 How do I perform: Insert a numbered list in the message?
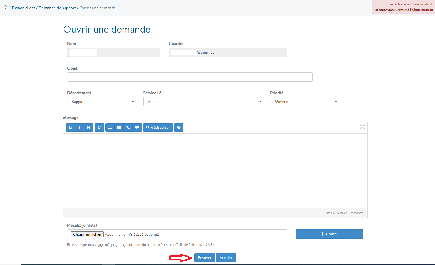tap(119, 128)
